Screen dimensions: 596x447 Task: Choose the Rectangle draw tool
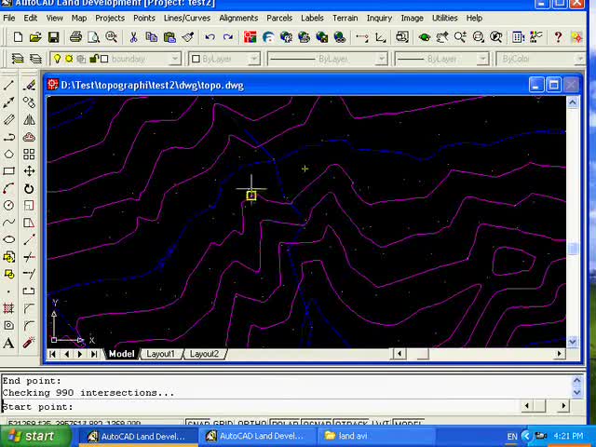pyautogui.click(x=8, y=171)
